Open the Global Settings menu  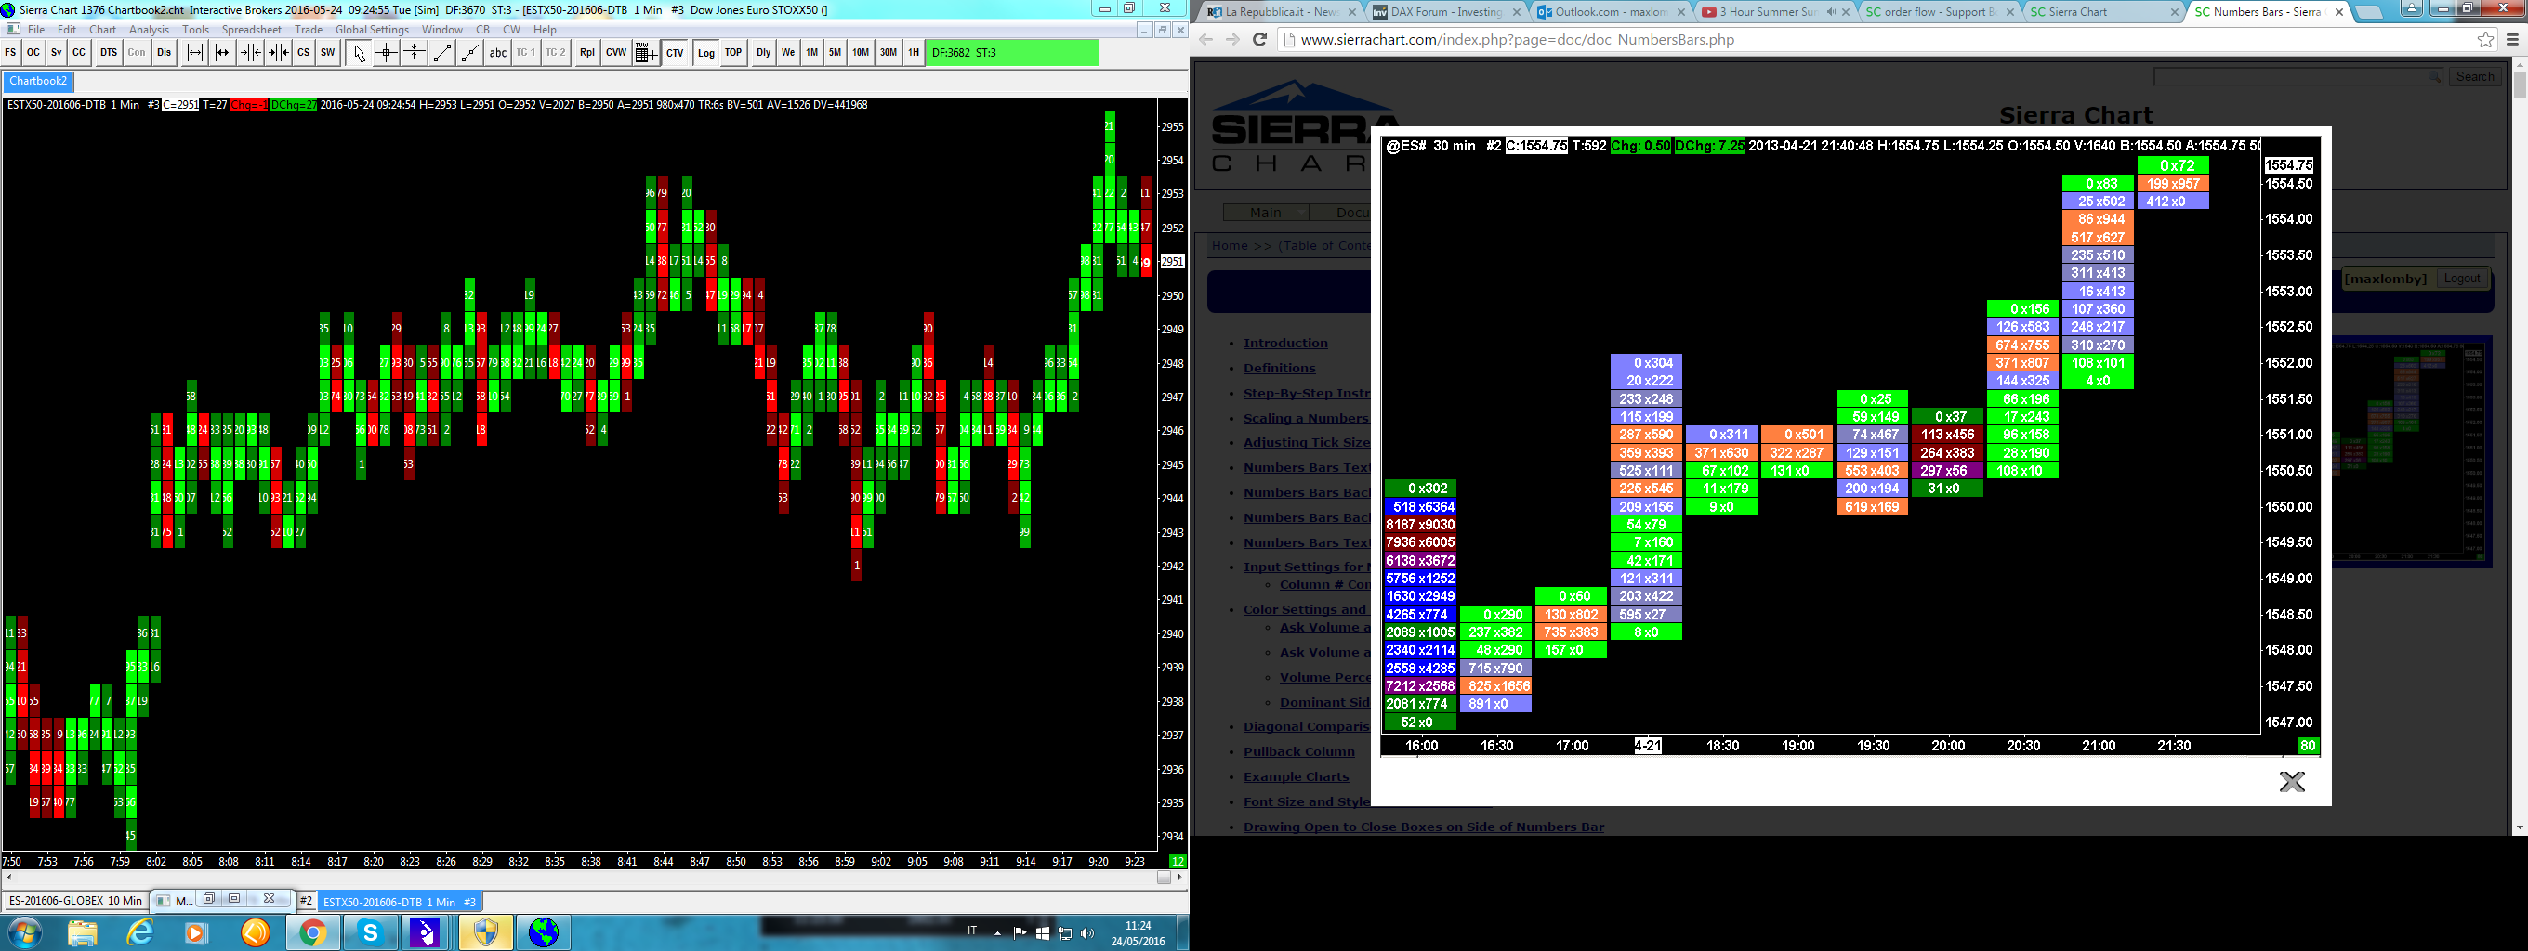pos(372,30)
